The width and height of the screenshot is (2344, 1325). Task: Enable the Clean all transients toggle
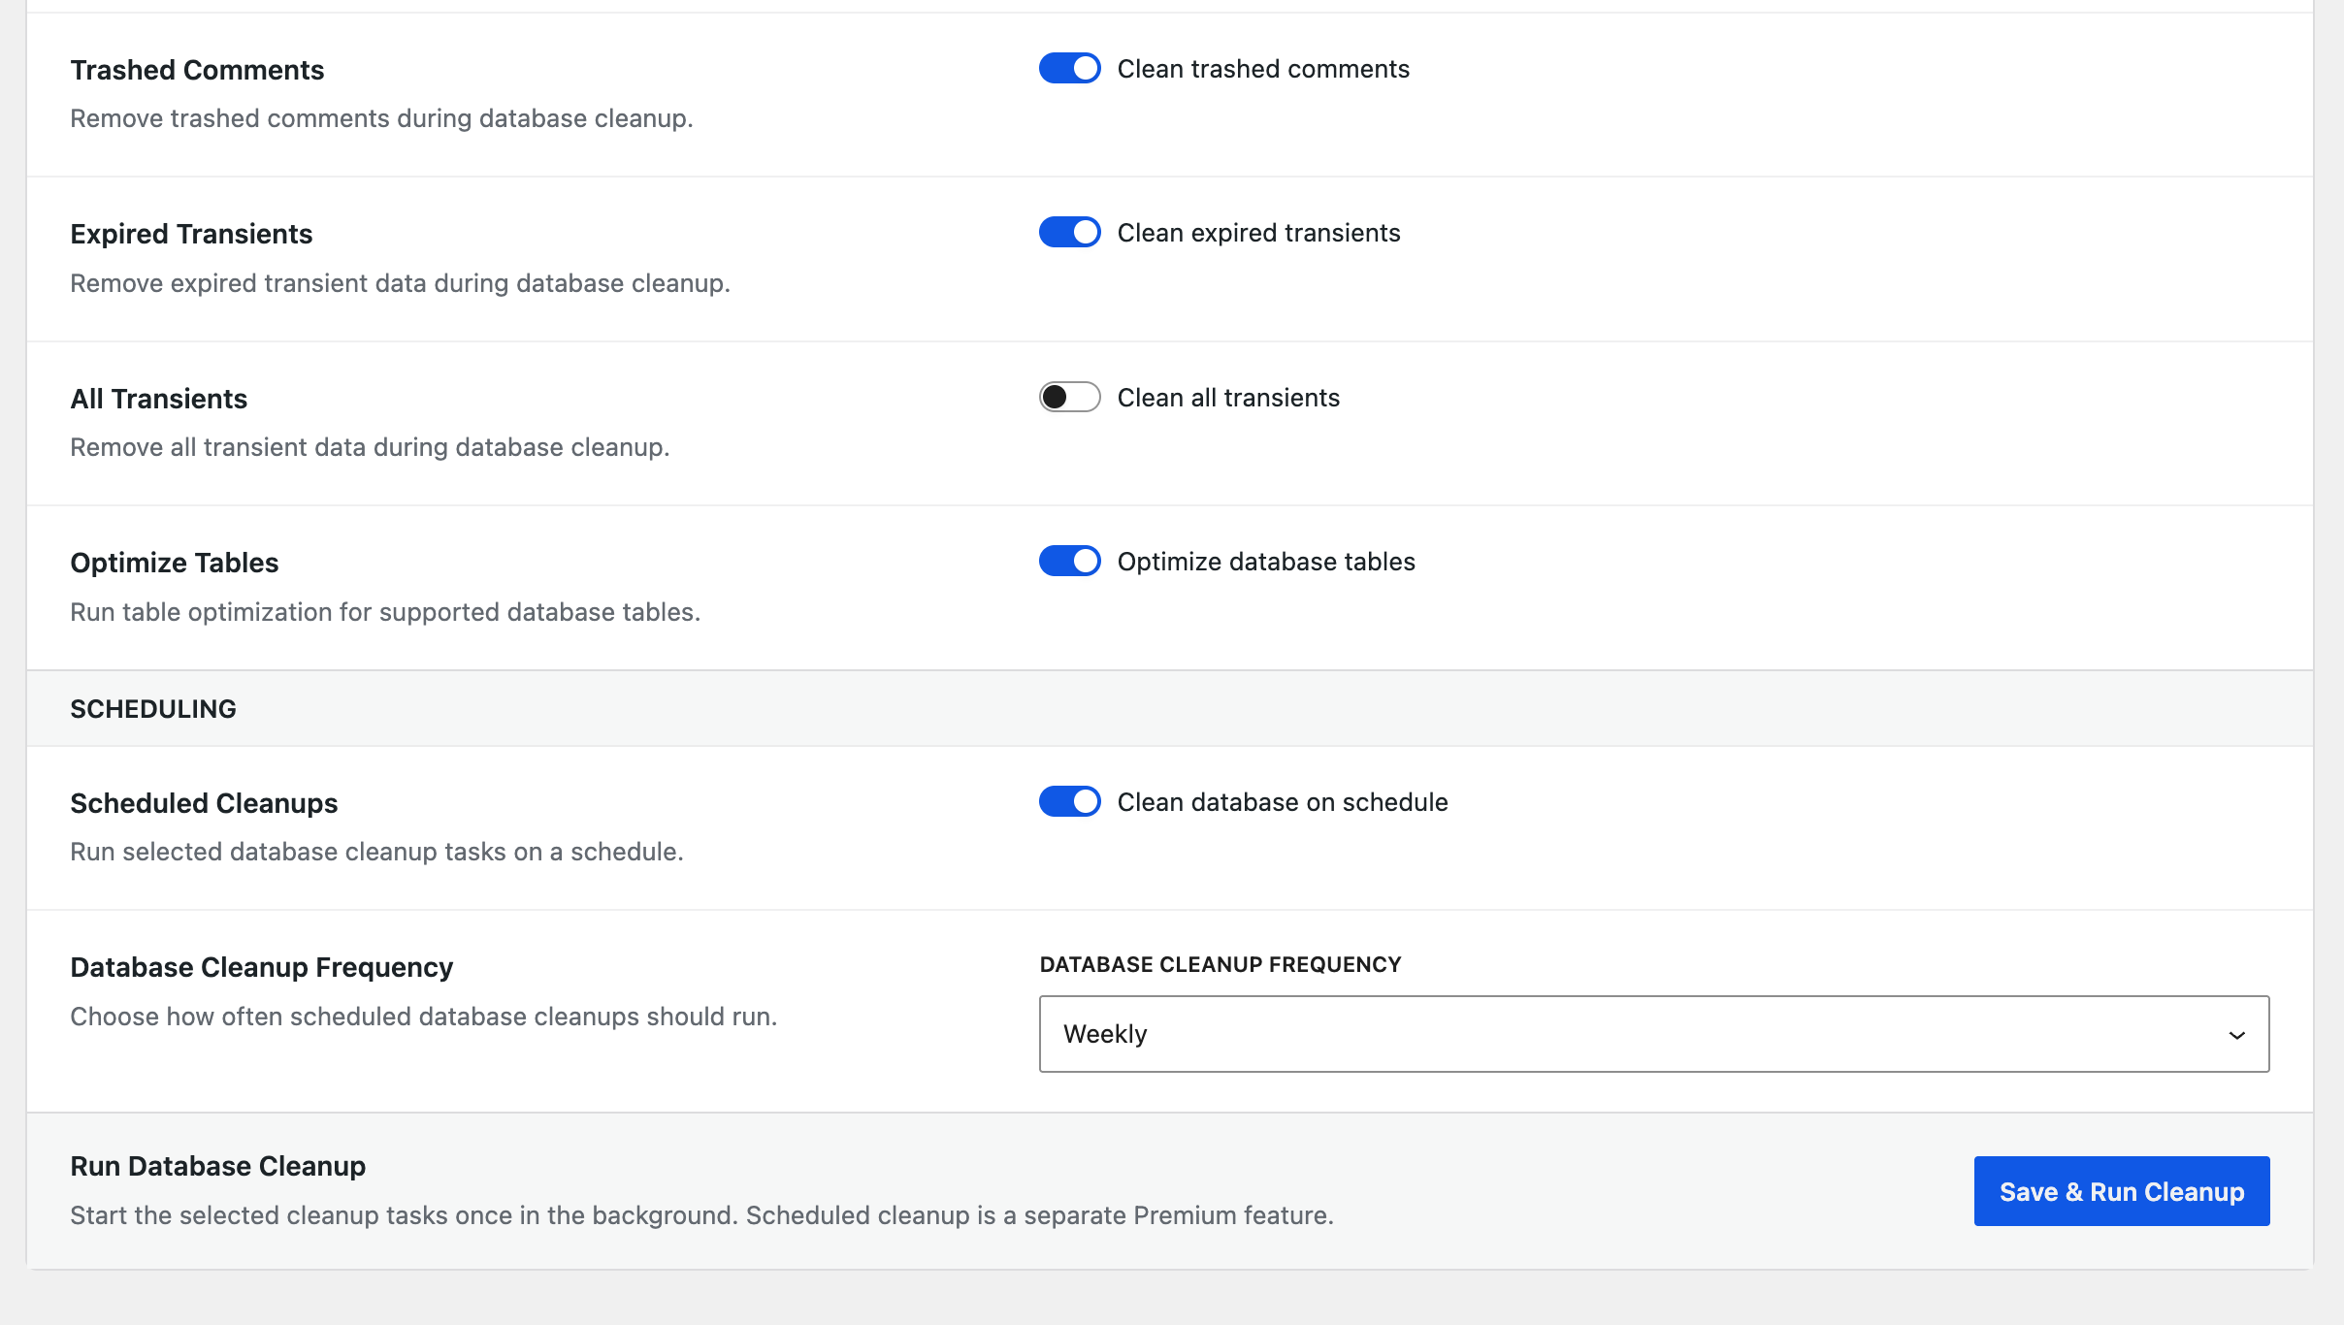(x=1069, y=398)
